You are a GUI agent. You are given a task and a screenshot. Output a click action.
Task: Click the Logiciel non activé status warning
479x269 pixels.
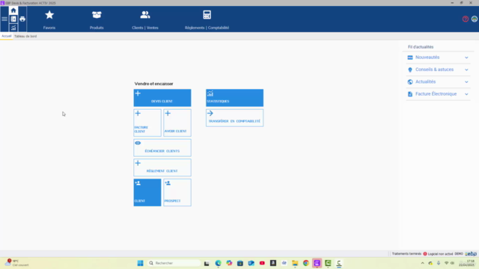(438, 254)
